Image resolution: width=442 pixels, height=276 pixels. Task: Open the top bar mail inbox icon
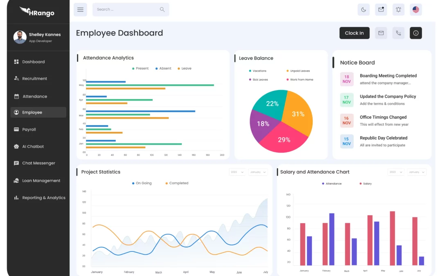point(381,9)
